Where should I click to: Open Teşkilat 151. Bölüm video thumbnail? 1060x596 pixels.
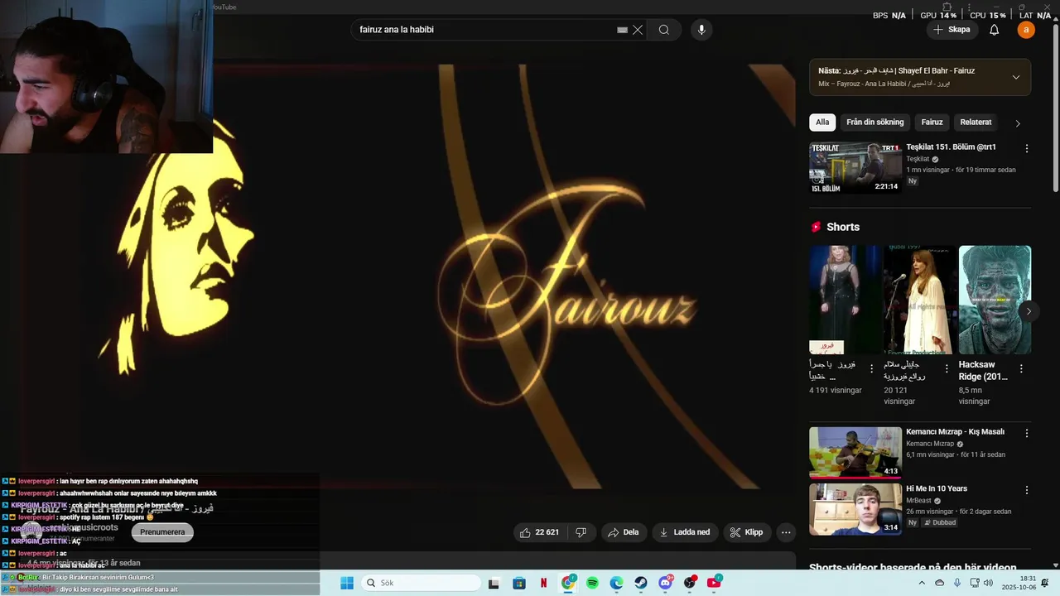[855, 168]
